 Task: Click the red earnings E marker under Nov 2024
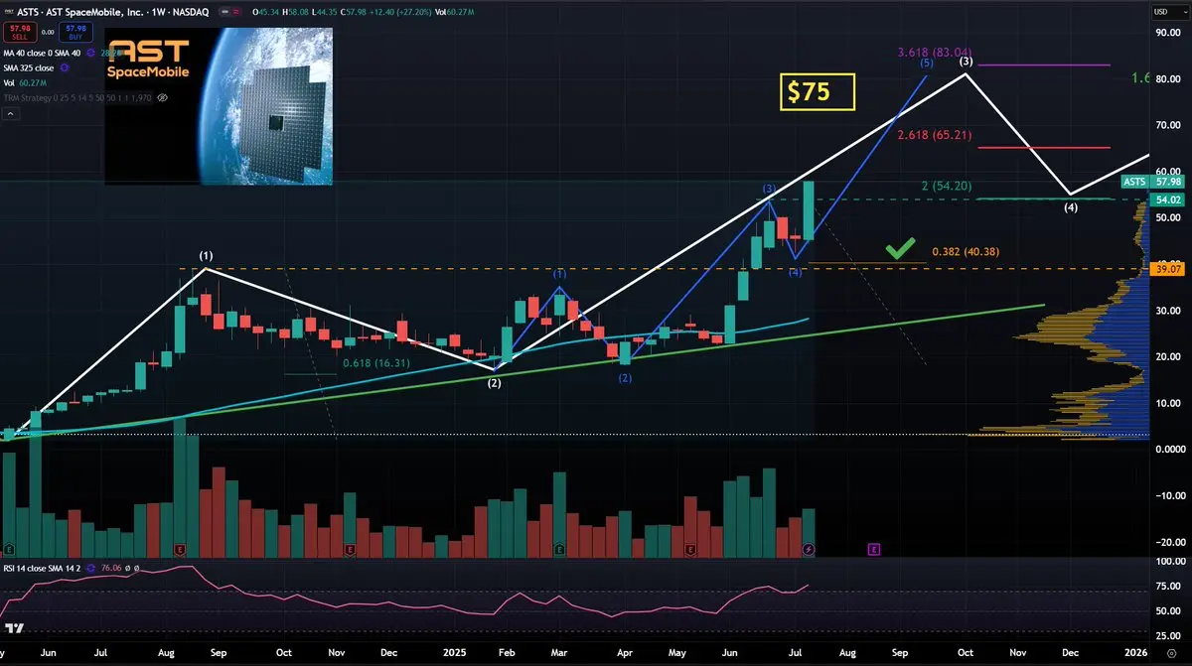[x=350, y=549]
